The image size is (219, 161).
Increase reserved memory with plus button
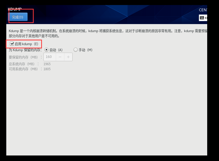(68, 57)
